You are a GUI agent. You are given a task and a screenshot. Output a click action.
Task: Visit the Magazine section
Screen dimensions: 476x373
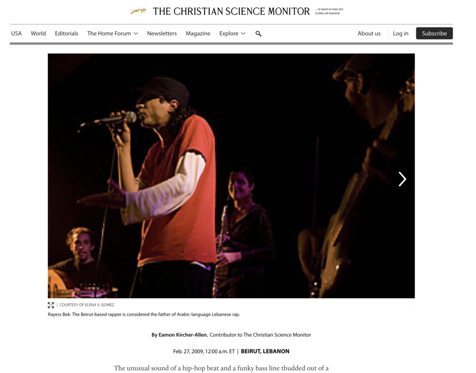(198, 33)
